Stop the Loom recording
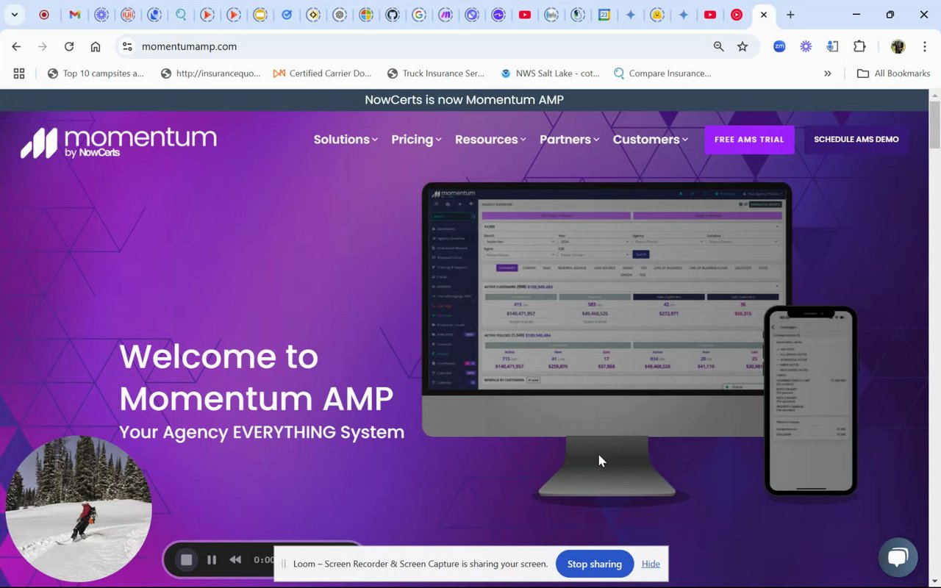Screen dimensions: 941x588 pos(187,560)
